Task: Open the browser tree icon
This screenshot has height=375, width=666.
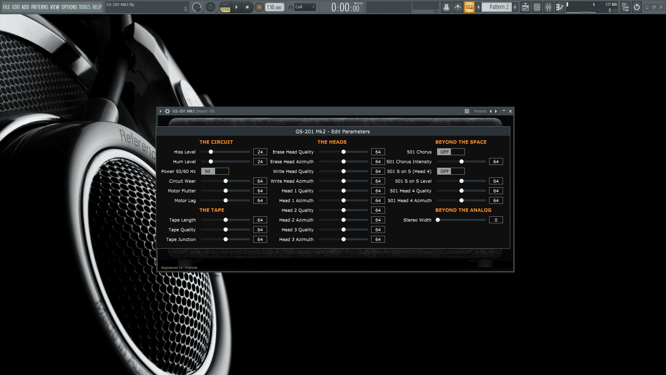Action: click(625, 7)
